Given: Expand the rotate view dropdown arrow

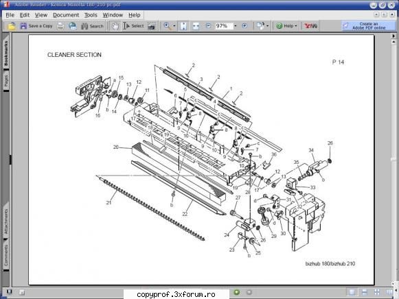Looking at the screenshot, I should [267, 26].
